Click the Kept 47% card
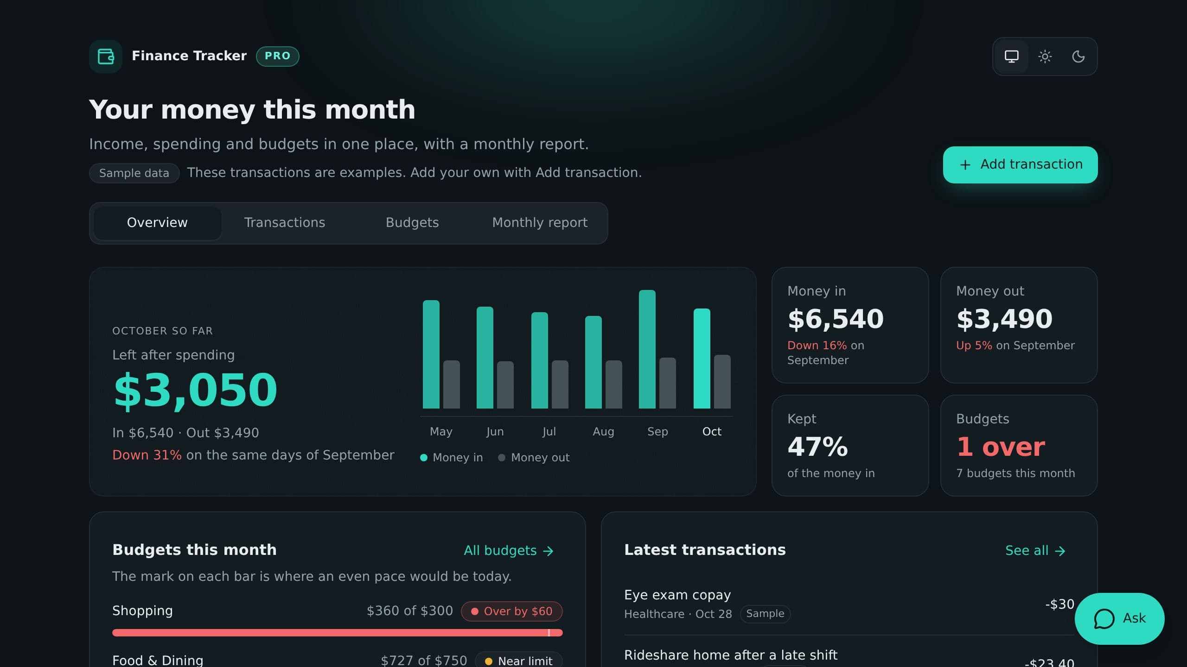Image resolution: width=1187 pixels, height=667 pixels. coord(850,445)
